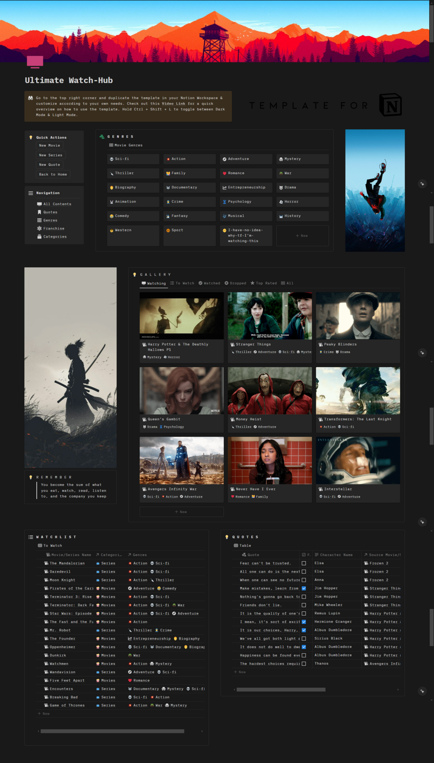Screen dimensions: 434x763
Task: Open the Stranger Things gallery thumbnail
Action: 270,315
